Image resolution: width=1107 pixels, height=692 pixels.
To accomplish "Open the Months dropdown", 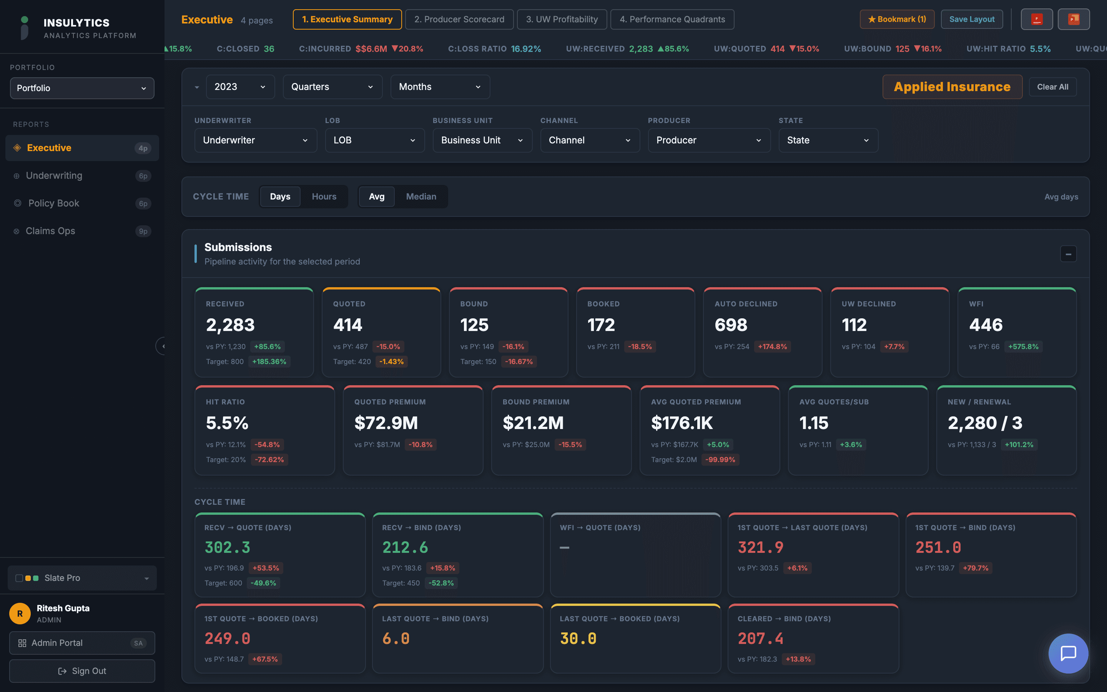I will (x=440, y=87).
